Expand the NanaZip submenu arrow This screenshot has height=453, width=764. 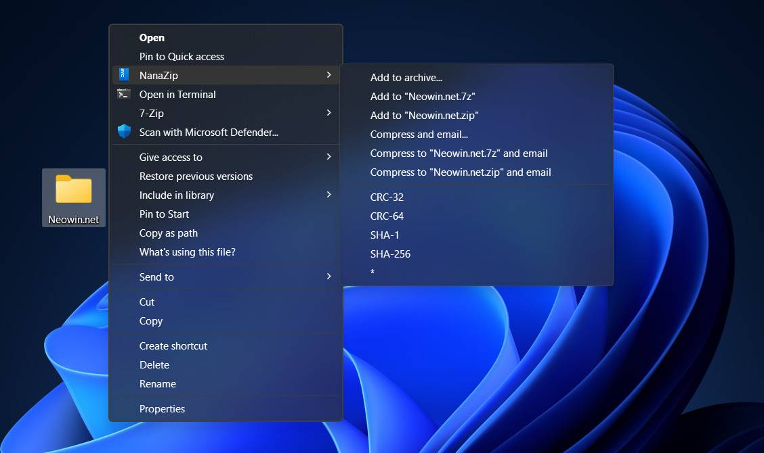pos(329,75)
